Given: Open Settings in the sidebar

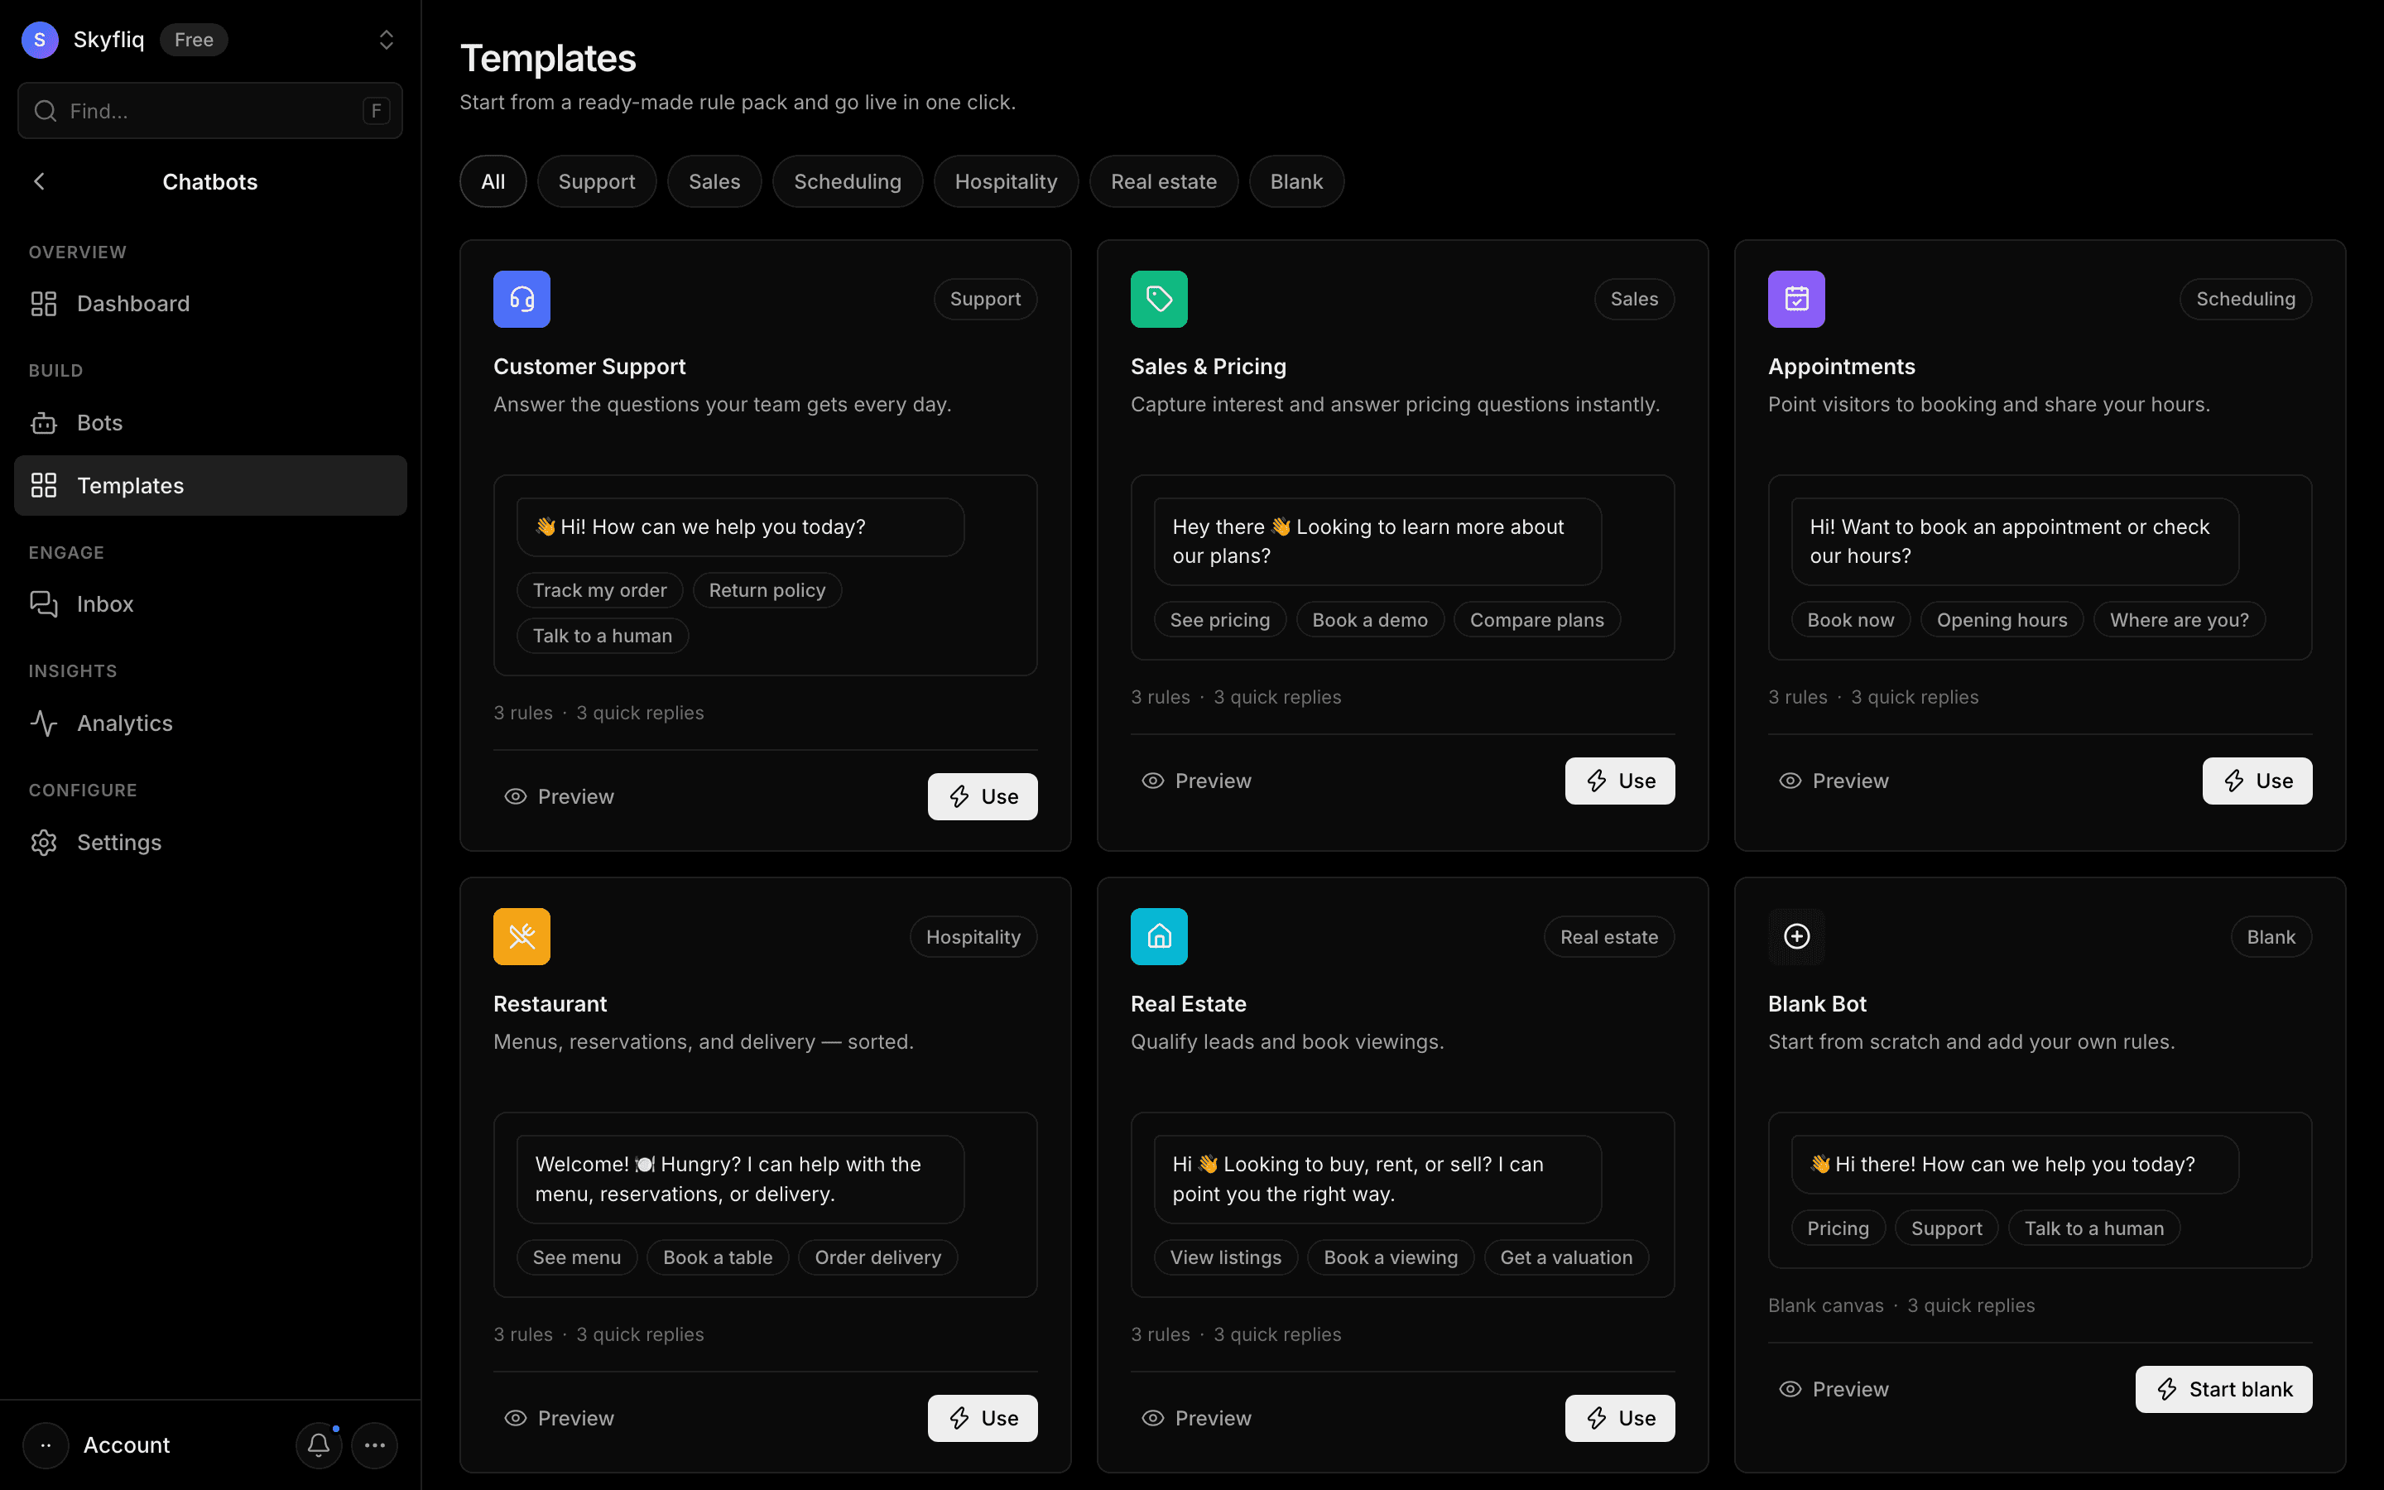Looking at the screenshot, I should coord(209,843).
